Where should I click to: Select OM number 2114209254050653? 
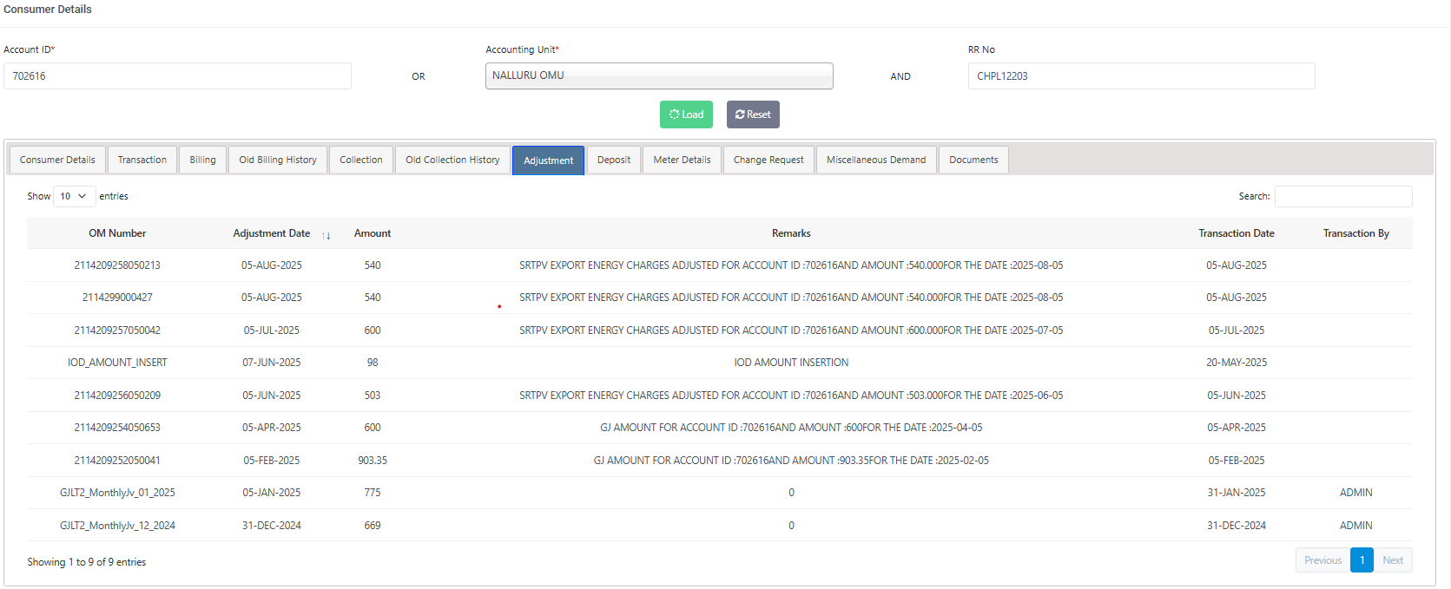click(x=117, y=428)
